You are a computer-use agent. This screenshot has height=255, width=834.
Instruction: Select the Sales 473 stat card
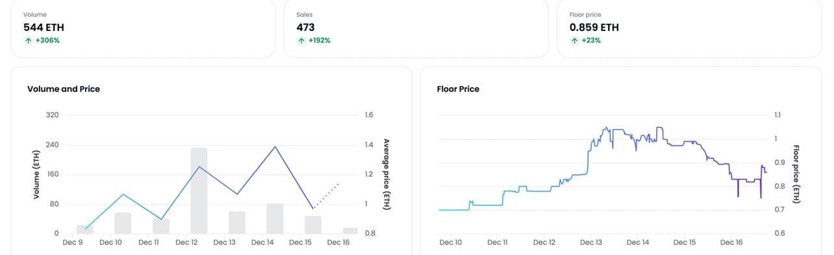click(416, 28)
